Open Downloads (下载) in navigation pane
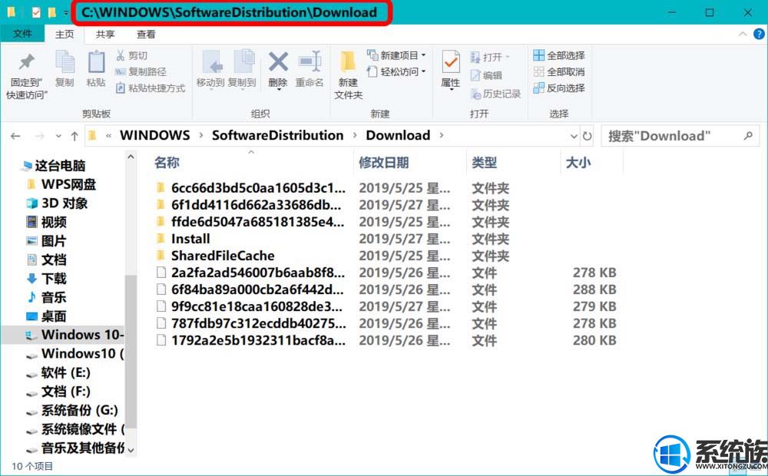This screenshot has height=476, width=768. pyautogui.click(x=47, y=279)
